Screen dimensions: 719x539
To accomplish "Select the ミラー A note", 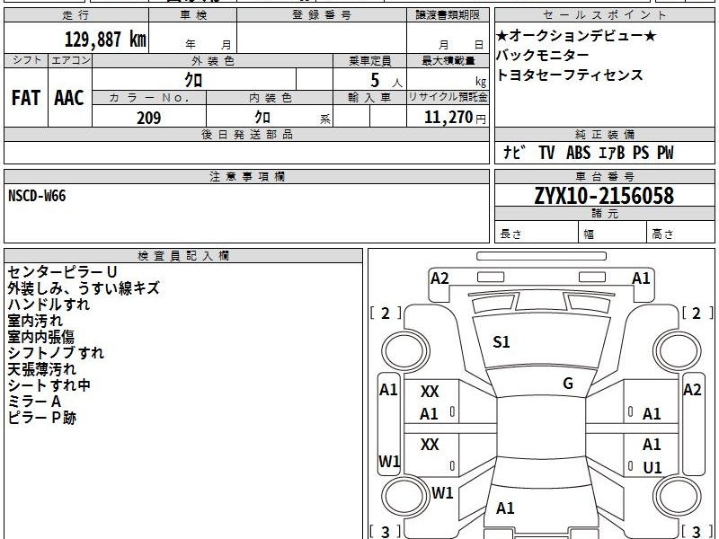I will [34, 402].
